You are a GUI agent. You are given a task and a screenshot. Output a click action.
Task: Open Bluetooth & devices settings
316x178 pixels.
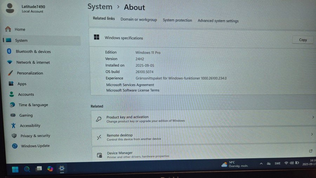[33, 52]
